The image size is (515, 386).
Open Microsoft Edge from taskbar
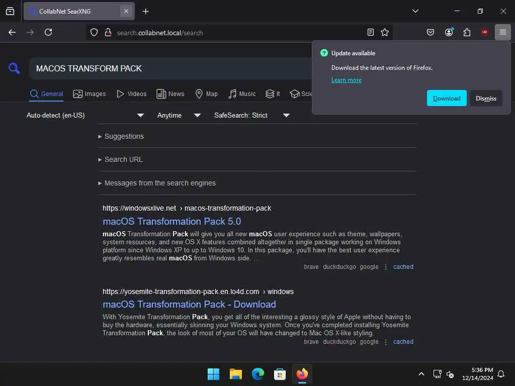tap(258, 374)
